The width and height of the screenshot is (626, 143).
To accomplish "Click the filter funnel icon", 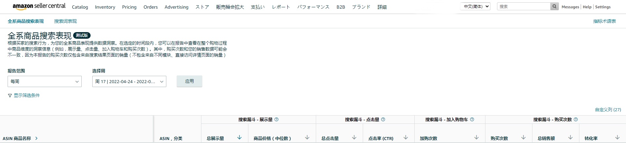I will click(x=10, y=95).
